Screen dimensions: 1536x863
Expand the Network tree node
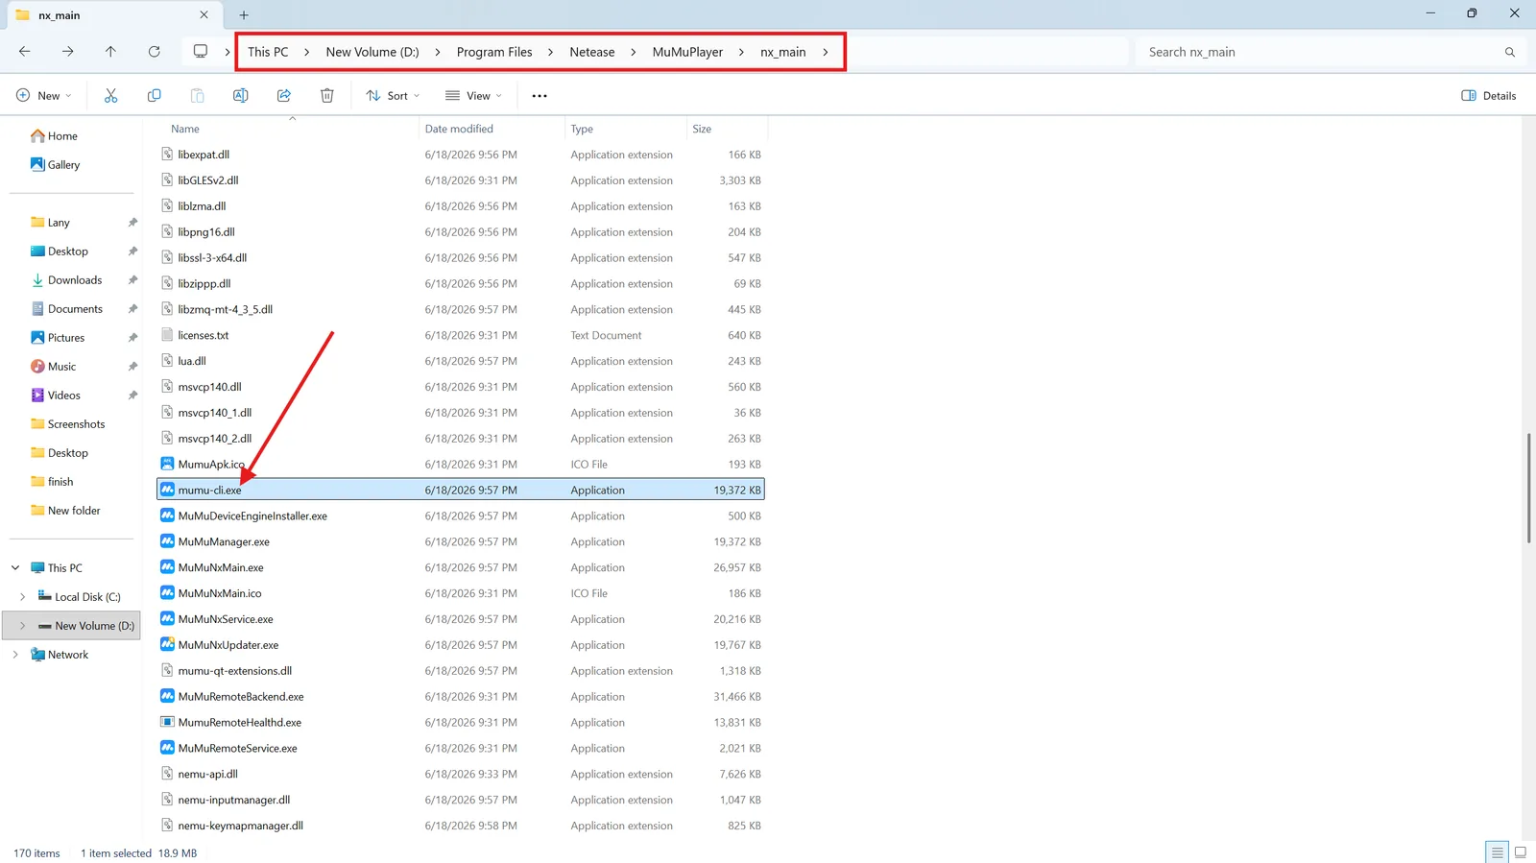(15, 655)
